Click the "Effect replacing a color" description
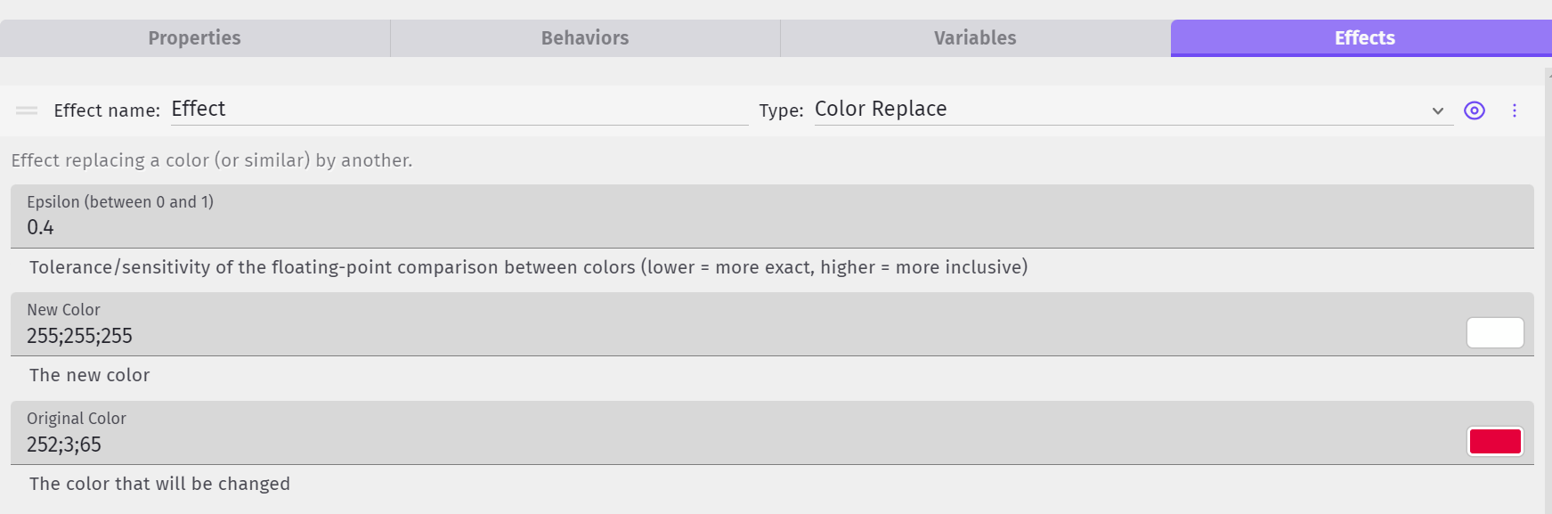 (212, 160)
